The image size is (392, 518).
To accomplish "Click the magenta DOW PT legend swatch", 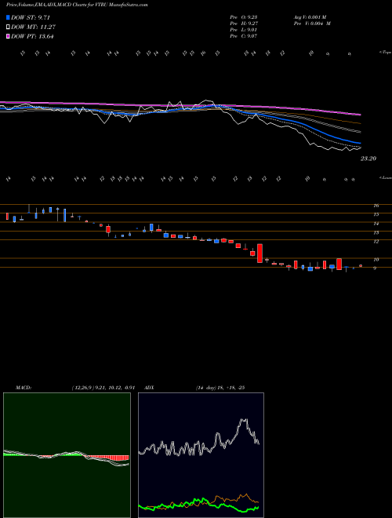I will [8, 36].
